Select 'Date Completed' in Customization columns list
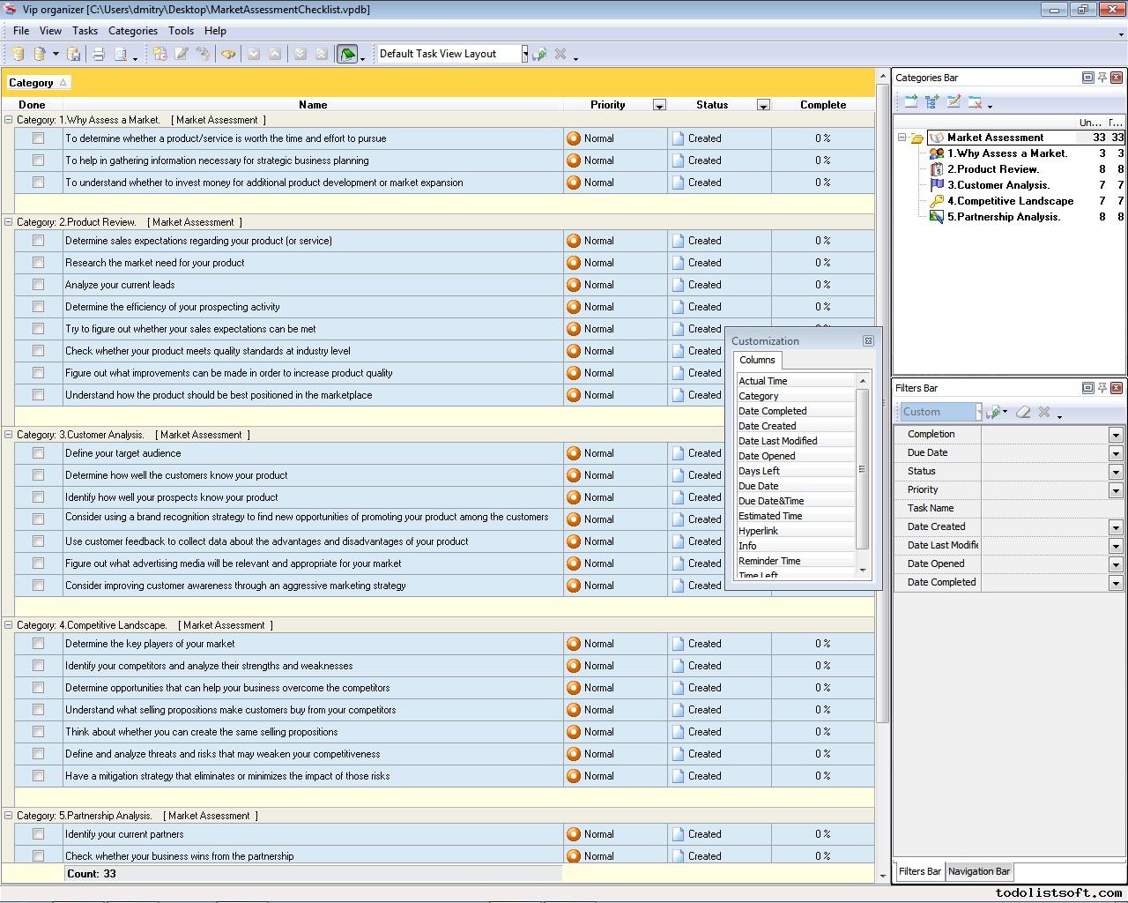1128x903 pixels. point(772,411)
